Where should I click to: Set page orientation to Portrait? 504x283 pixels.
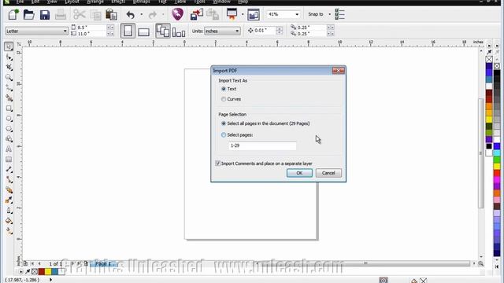click(x=128, y=31)
